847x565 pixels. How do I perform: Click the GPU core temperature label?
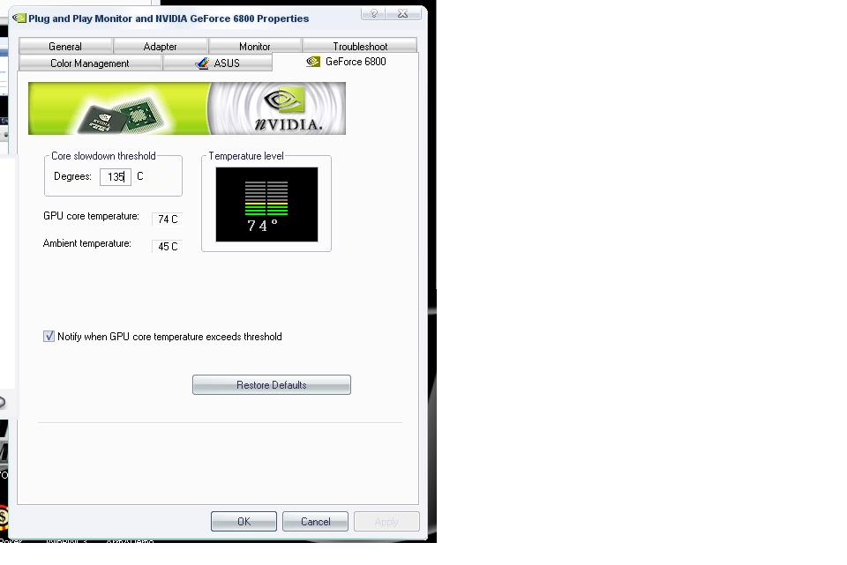pyautogui.click(x=91, y=216)
